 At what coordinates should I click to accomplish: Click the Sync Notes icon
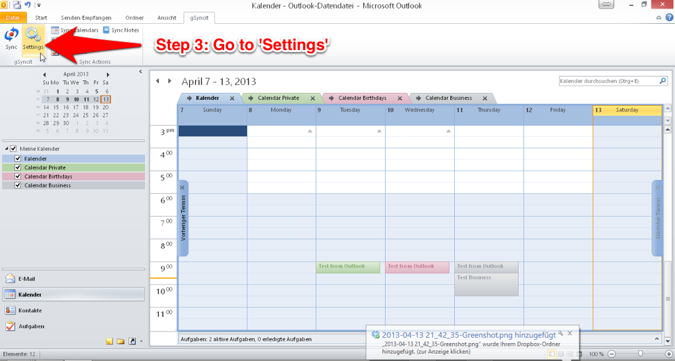tap(107, 30)
